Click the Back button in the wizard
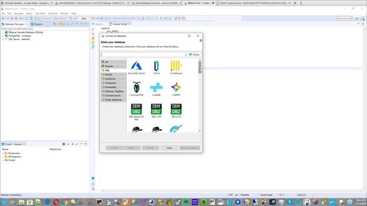The height and width of the screenshot is (206, 367). [x=114, y=148]
